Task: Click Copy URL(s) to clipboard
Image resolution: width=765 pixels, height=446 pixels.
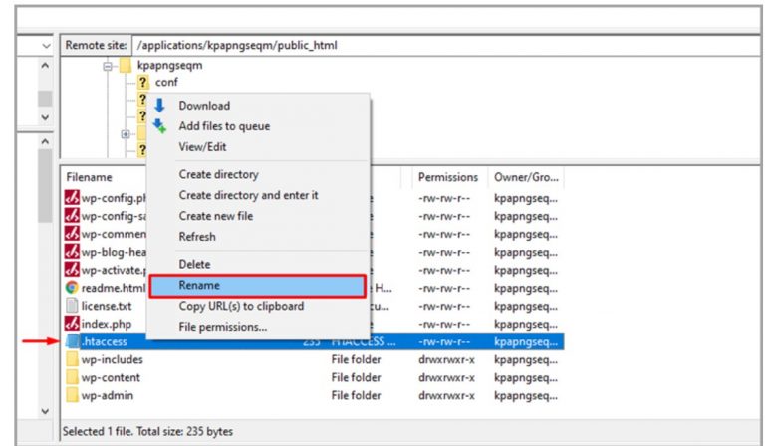Action: click(241, 306)
